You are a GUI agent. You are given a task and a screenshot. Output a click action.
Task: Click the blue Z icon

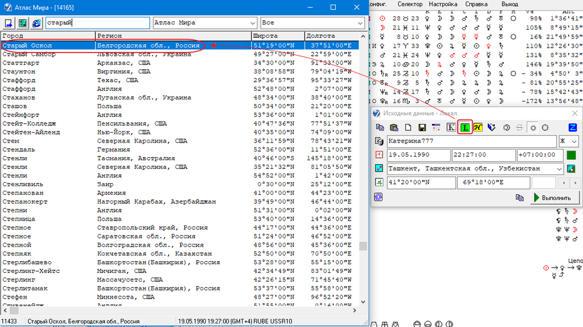tap(573, 127)
